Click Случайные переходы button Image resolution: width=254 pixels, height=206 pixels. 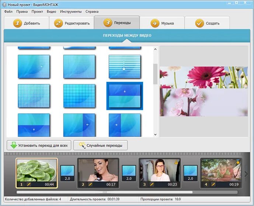coord(100,146)
